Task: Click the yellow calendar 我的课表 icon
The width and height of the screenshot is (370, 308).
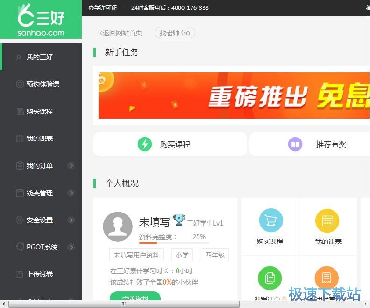Action: [x=327, y=221]
